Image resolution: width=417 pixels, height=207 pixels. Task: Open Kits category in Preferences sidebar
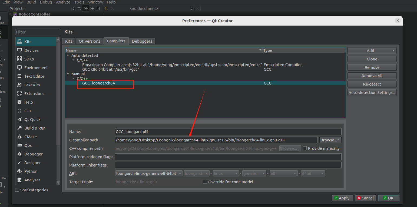(36, 42)
